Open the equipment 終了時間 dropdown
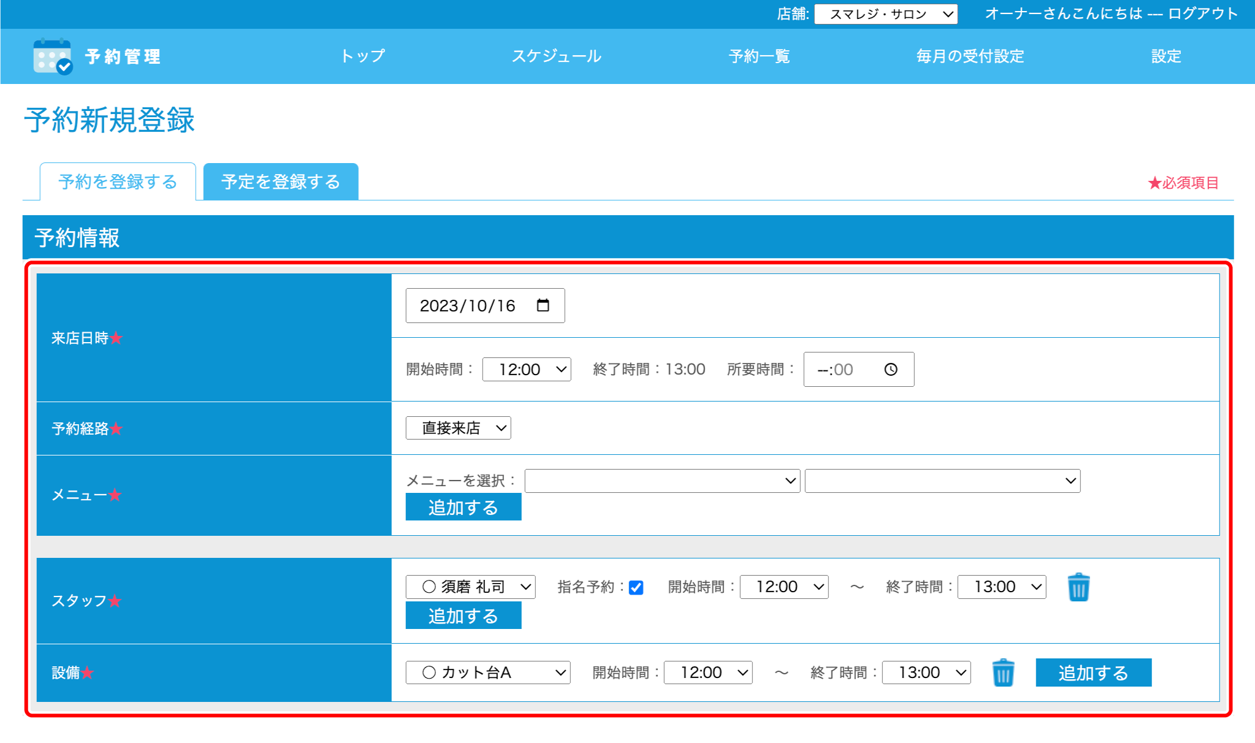1255x743 pixels. pyautogui.click(x=926, y=673)
